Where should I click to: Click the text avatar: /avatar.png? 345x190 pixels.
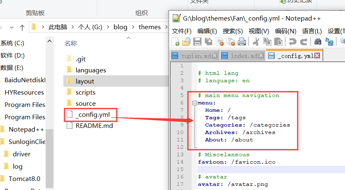233,184
